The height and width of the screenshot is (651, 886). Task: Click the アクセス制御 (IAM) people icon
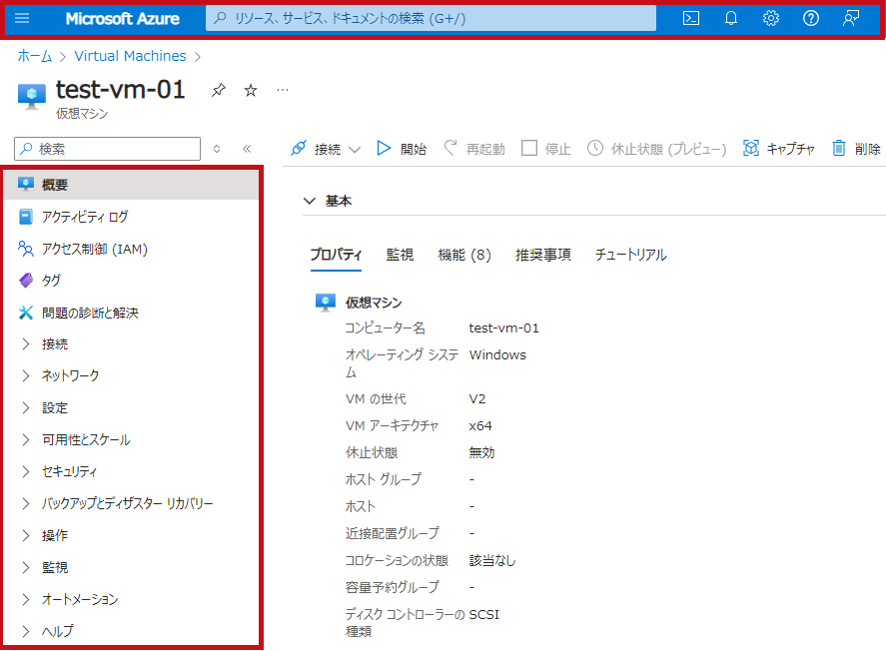(x=25, y=249)
